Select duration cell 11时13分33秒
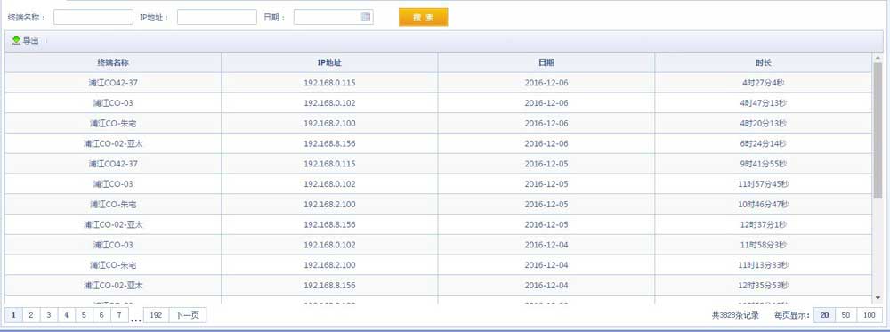 pos(764,265)
